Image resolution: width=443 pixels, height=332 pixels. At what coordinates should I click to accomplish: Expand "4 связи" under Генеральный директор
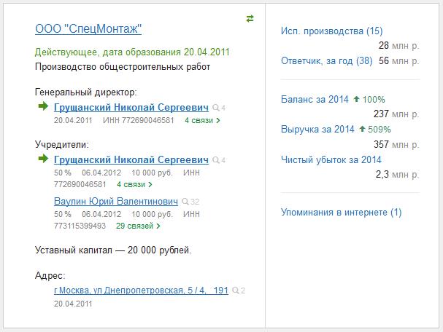[x=202, y=120]
